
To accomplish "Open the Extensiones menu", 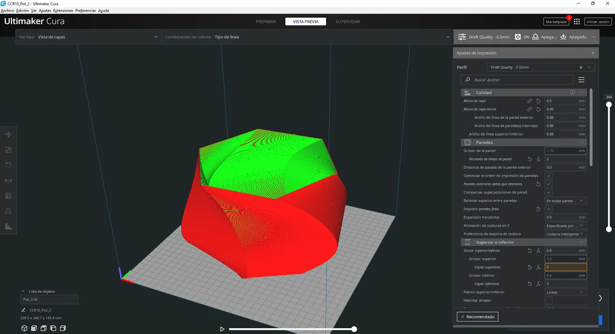I will coord(63,11).
